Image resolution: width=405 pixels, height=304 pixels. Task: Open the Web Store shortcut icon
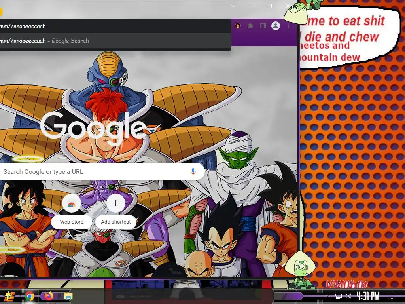(x=72, y=203)
